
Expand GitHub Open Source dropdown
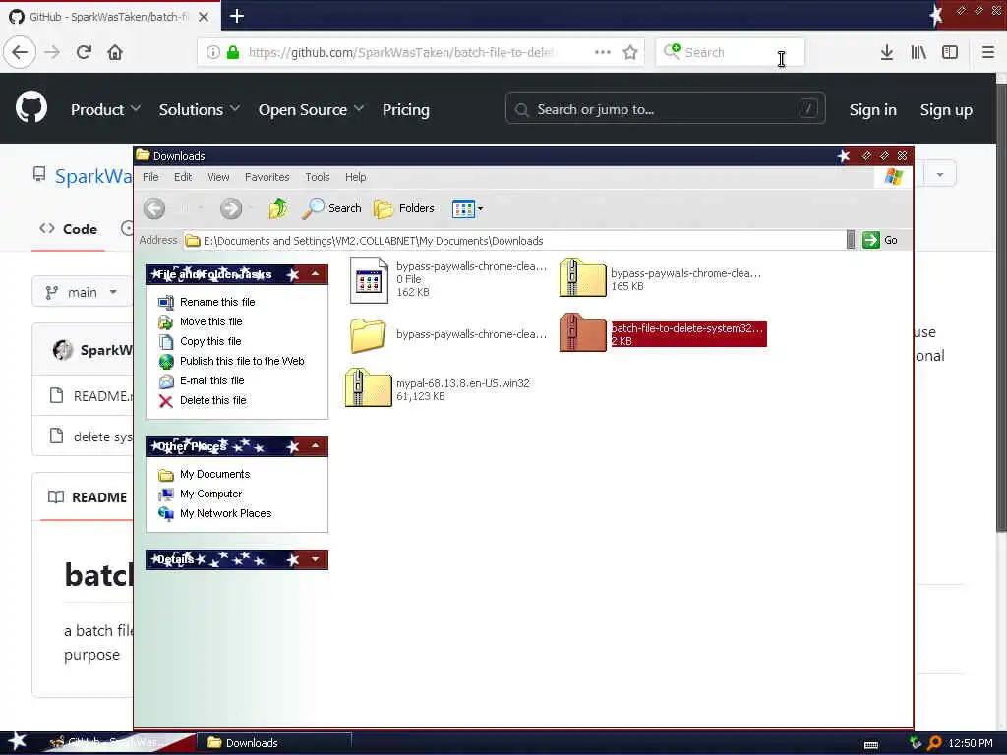311,110
